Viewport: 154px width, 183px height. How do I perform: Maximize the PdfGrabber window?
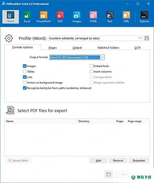[138, 4]
